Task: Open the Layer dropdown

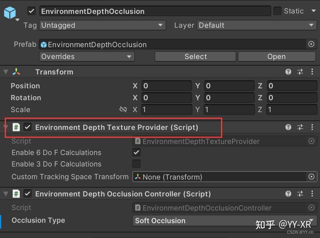Action: point(257,25)
